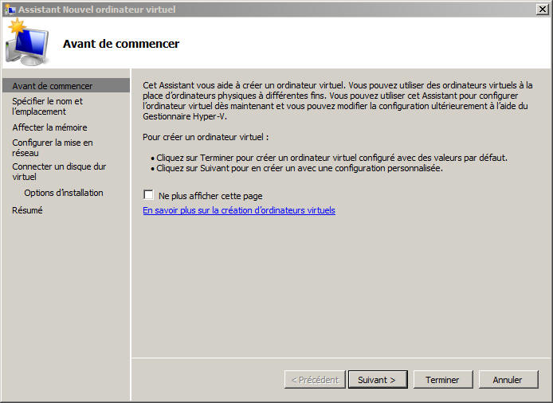Cancel the wizard with Annuler
Viewport: 553px width, 403px height.
(x=508, y=379)
